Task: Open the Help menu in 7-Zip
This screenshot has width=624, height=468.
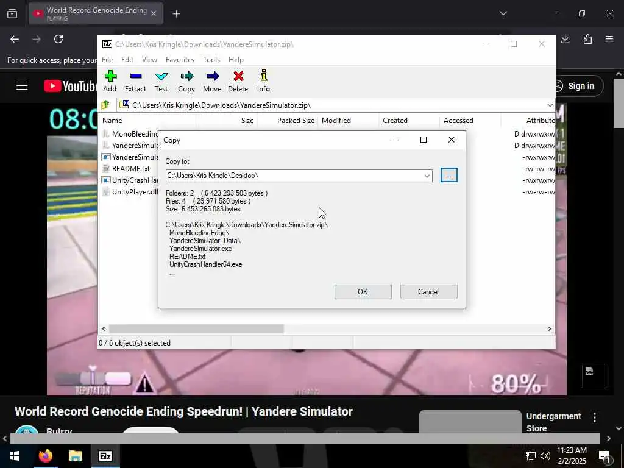Action: click(236, 60)
